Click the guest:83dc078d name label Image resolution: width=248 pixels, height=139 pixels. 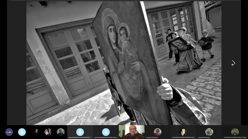pos(80,137)
